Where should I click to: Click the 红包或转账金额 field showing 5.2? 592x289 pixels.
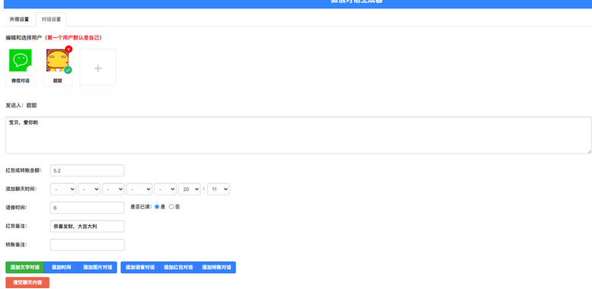(87, 170)
